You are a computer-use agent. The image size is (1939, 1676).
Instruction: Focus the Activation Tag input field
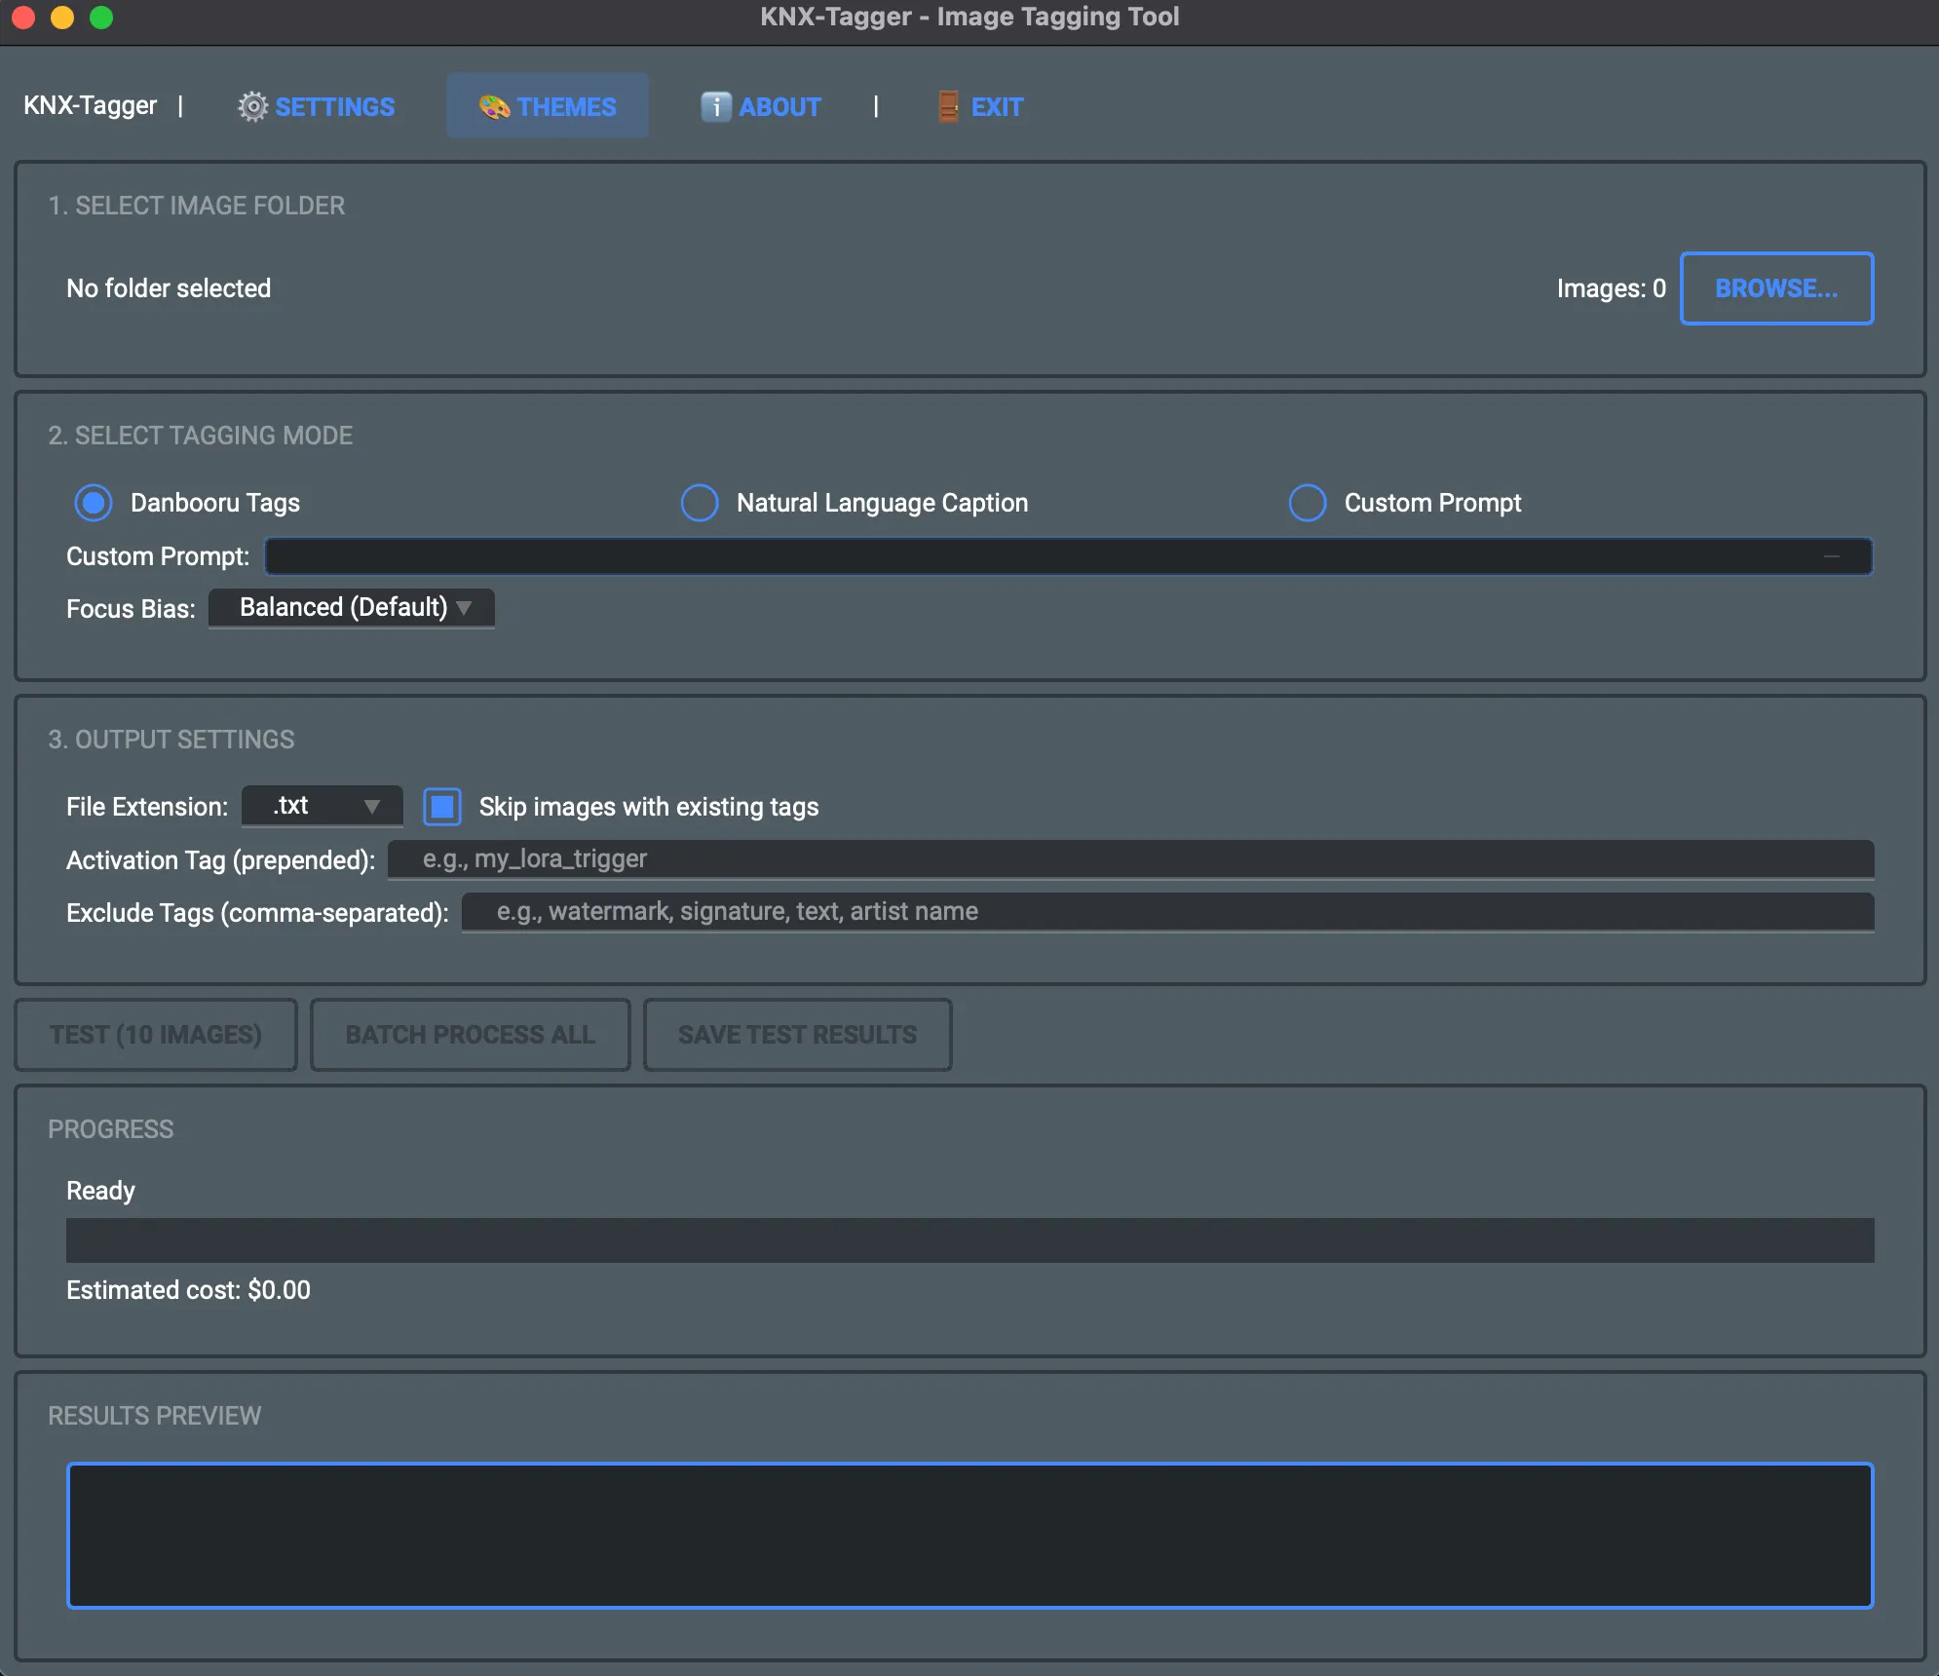coord(1130,859)
